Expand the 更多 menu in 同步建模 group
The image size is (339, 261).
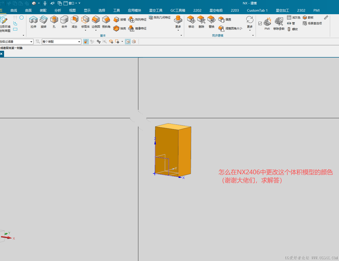(250, 23)
